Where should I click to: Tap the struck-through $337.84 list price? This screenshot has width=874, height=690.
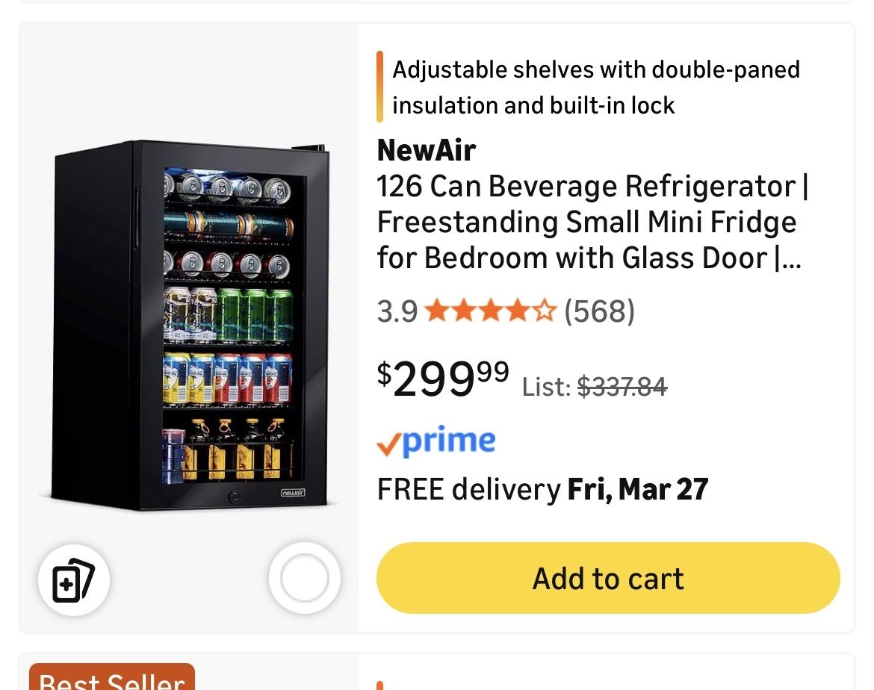(x=622, y=386)
